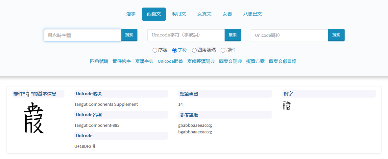Screen dimensions: 388x159
Task: Go to the 夏漢字典 link
Action: coord(144,61)
